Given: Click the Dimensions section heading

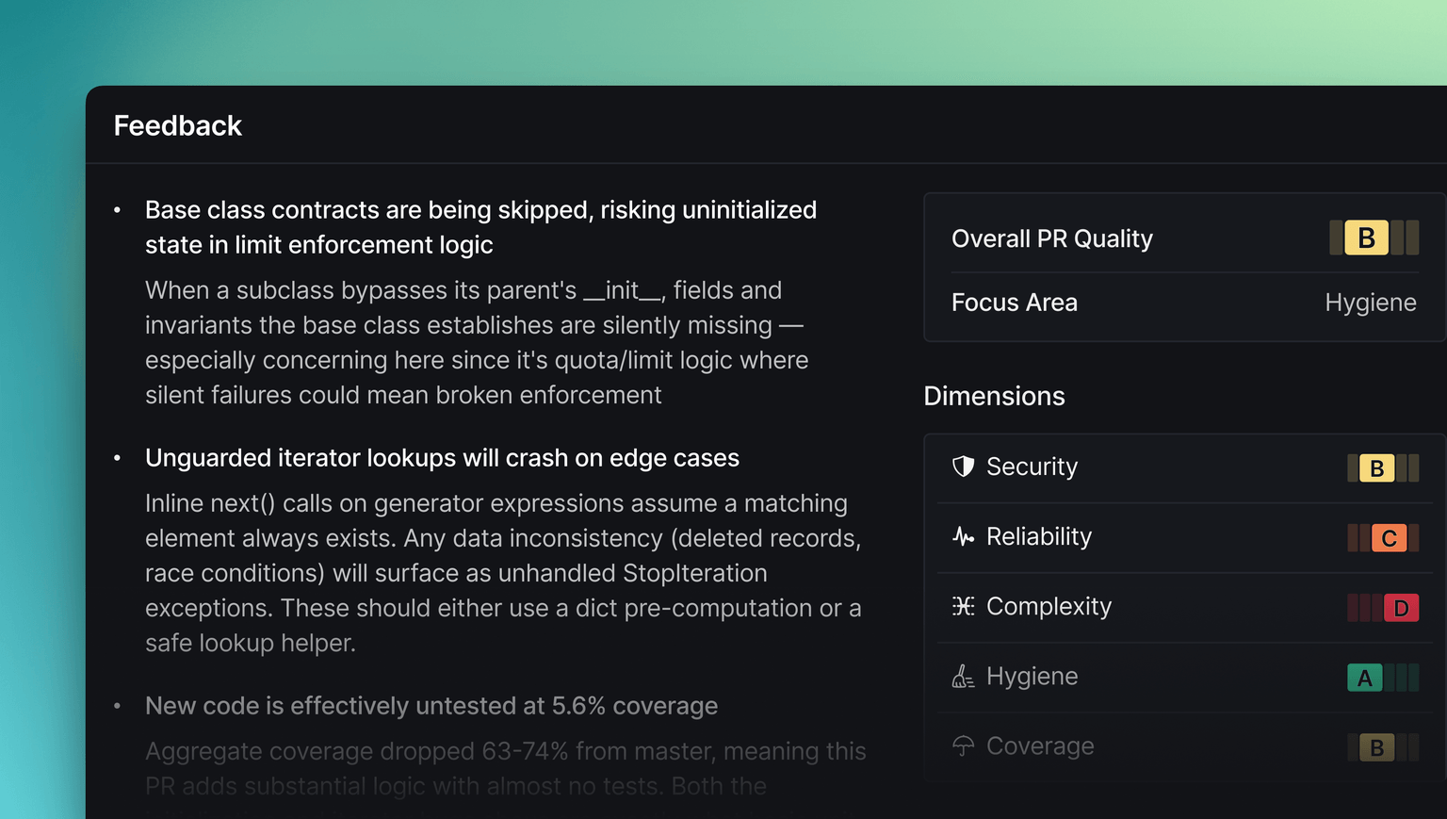Looking at the screenshot, I should [x=994, y=396].
